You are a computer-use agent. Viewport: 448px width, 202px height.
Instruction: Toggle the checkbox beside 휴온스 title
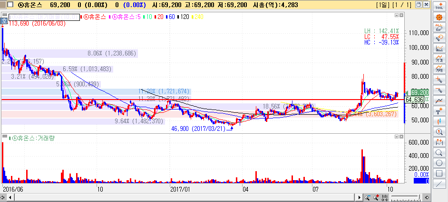pos(10,4)
